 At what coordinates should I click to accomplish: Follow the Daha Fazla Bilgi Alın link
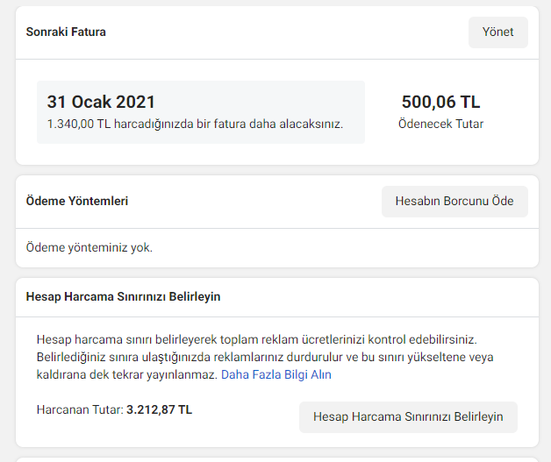tap(276, 374)
